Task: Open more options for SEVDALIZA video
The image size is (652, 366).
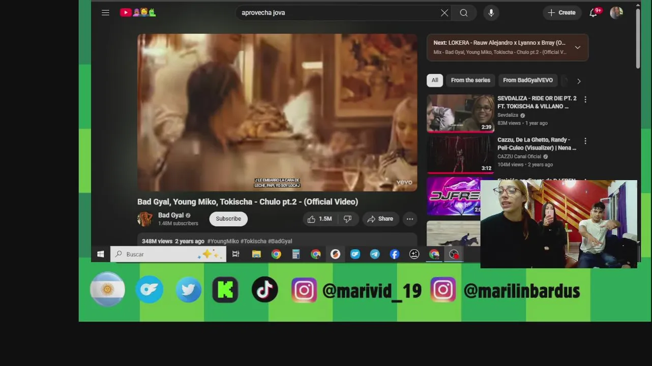Action: coord(585,100)
